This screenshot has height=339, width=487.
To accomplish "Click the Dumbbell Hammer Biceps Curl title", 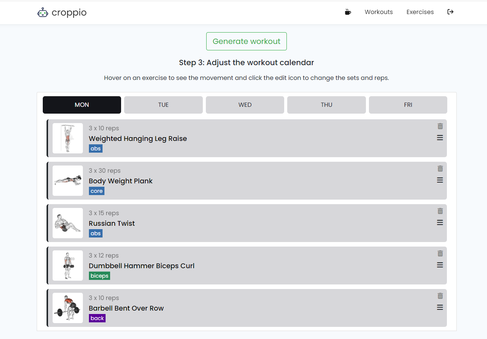I will click(x=142, y=266).
